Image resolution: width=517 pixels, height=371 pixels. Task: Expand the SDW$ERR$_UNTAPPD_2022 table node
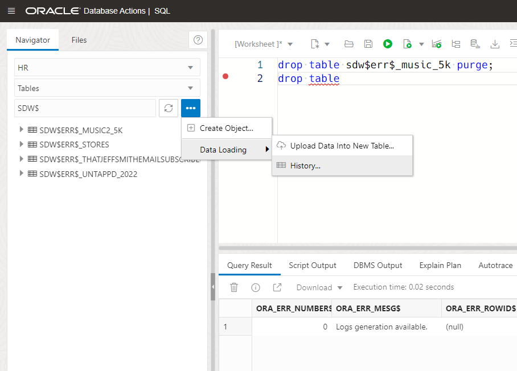coord(22,173)
